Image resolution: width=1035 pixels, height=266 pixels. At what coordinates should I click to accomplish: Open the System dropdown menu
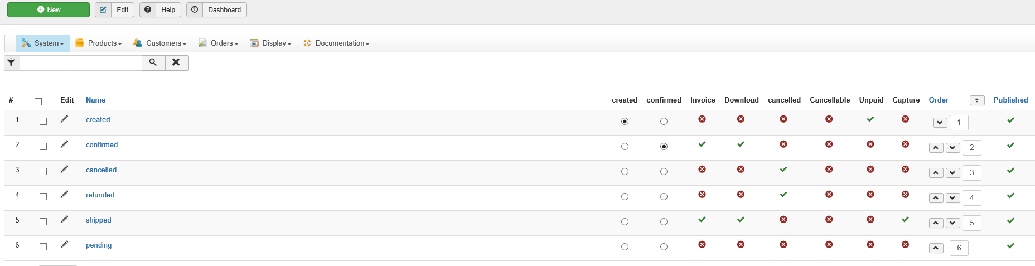click(x=43, y=43)
